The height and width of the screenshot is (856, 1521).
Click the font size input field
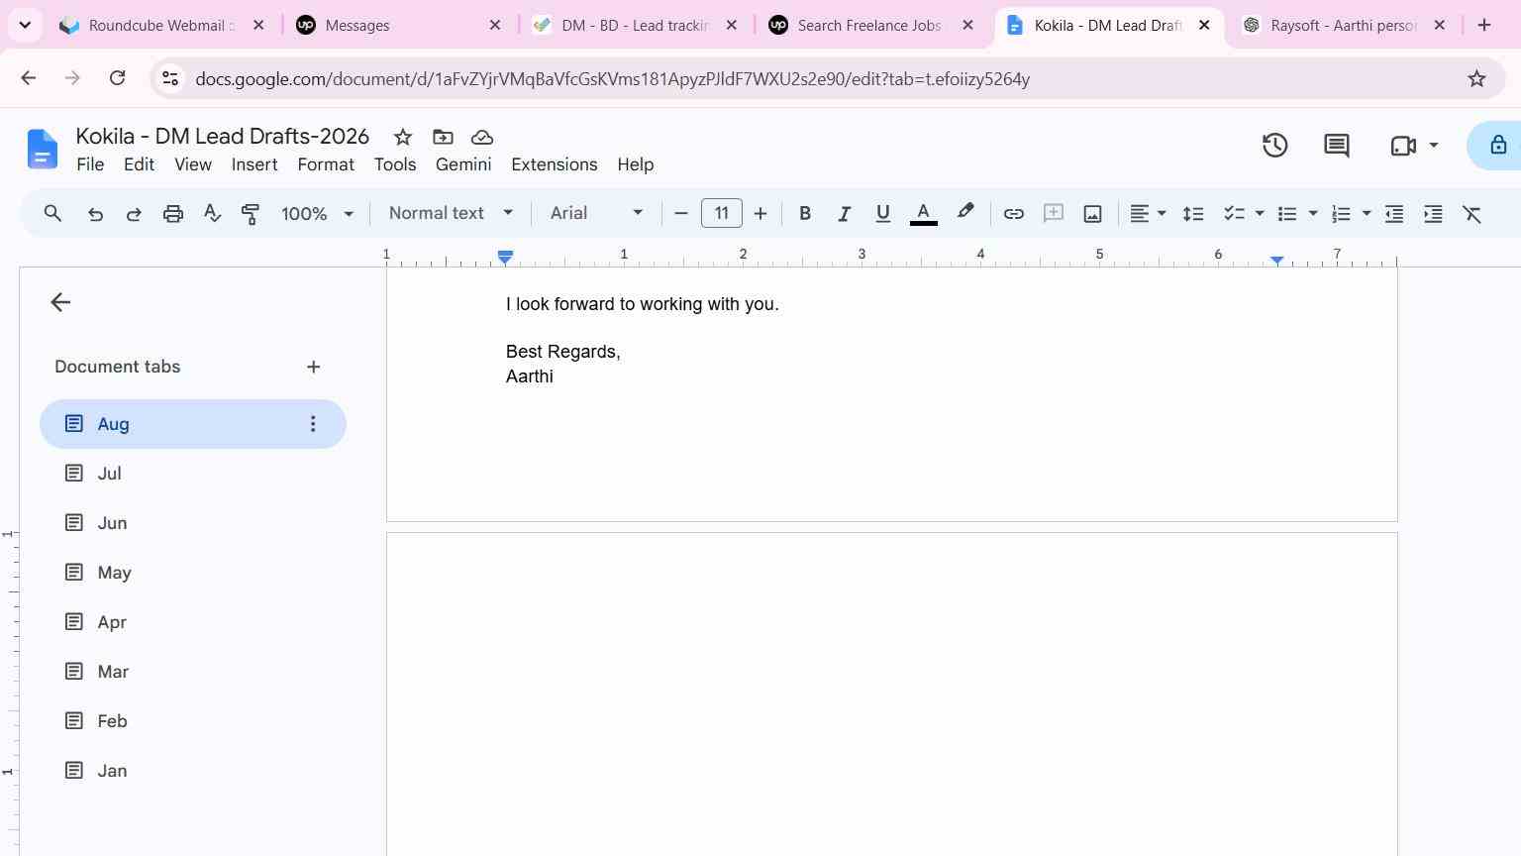722,213
